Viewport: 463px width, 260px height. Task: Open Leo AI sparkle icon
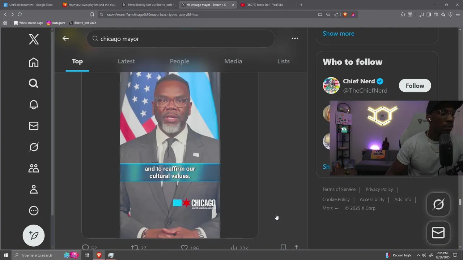443,14
